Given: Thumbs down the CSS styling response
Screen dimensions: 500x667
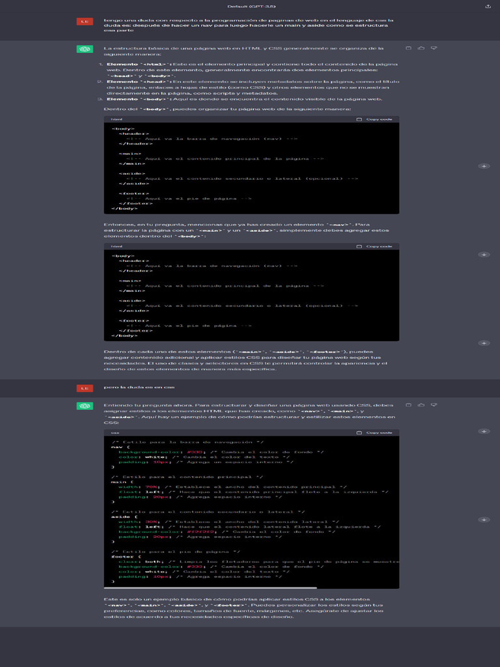Looking at the screenshot, I should point(434,405).
